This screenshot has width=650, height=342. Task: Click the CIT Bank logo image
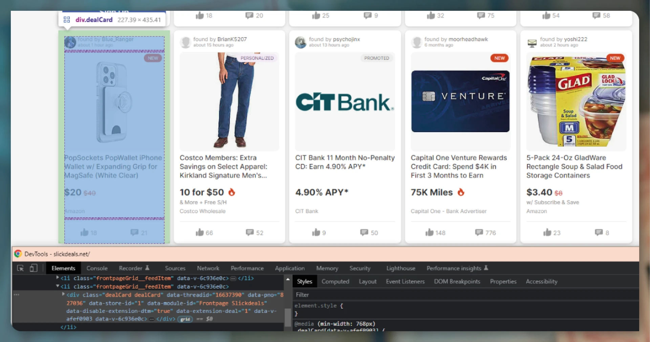(x=345, y=102)
